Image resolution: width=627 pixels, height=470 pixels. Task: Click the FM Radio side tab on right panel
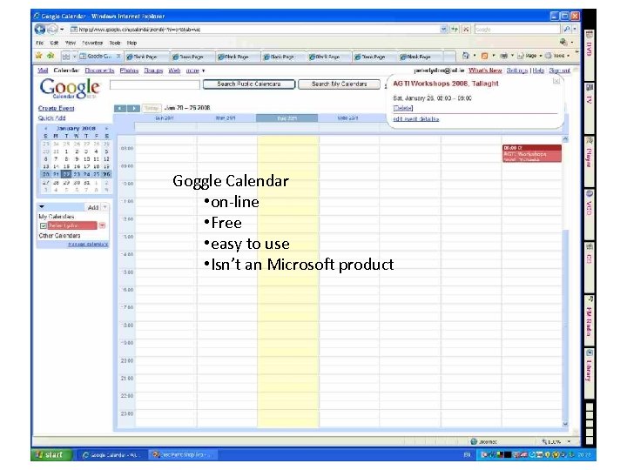pyautogui.click(x=589, y=319)
